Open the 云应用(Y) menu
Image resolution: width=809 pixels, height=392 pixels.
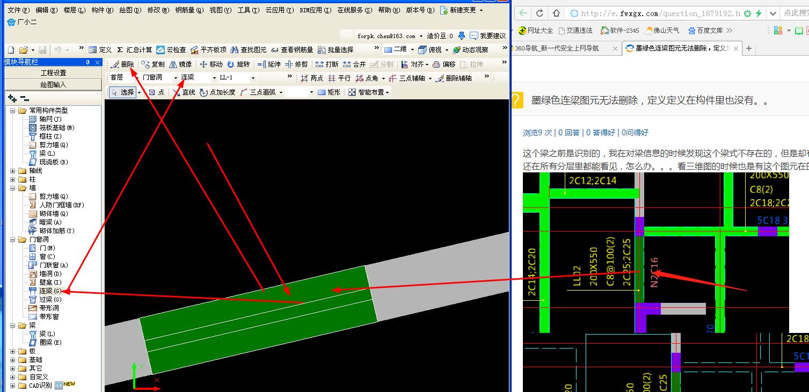[279, 10]
